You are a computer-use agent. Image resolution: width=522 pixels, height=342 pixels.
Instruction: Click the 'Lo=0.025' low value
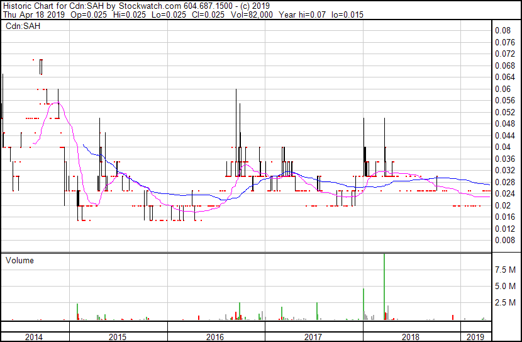pyautogui.click(x=169, y=14)
